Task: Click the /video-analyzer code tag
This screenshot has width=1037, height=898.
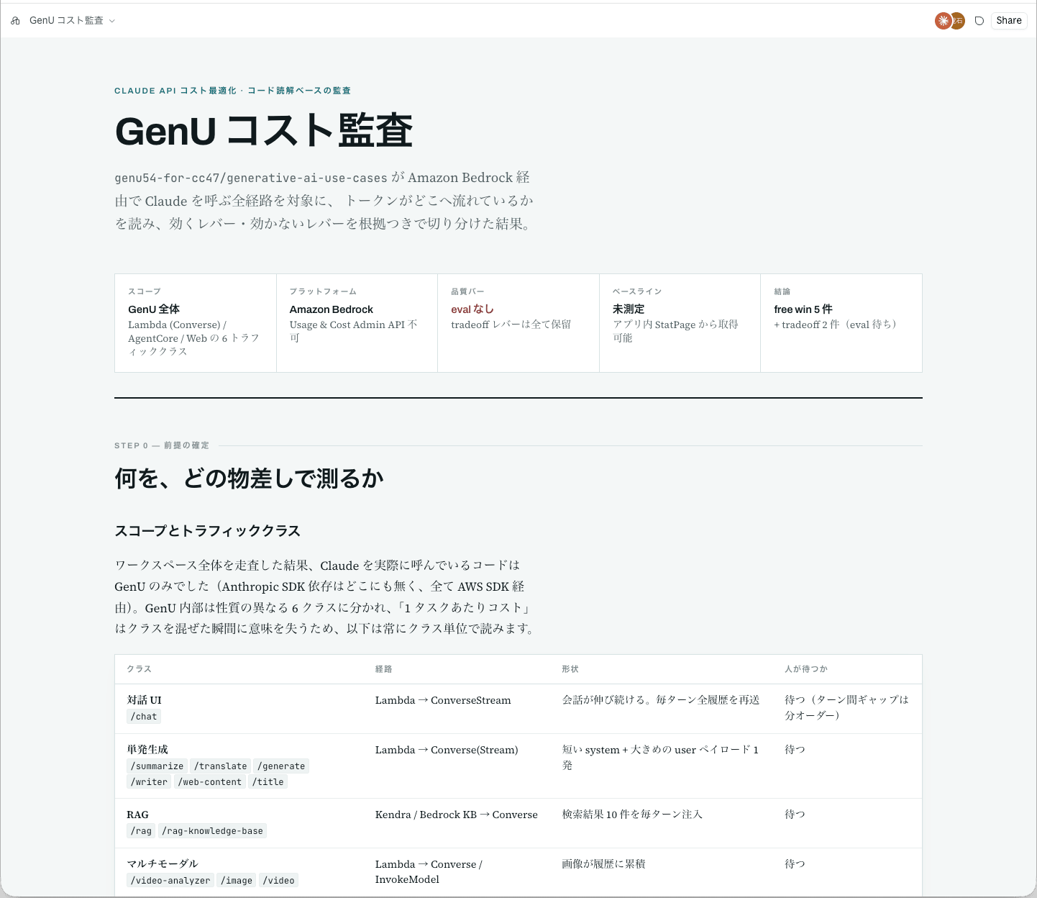Action: (170, 881)
